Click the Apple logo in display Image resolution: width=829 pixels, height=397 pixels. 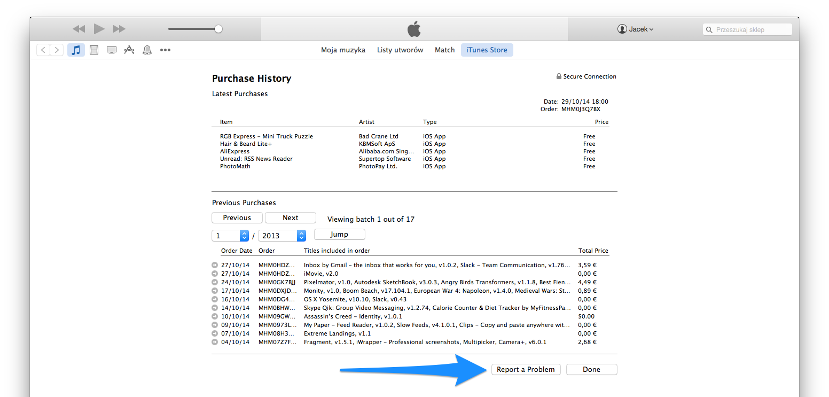coord(414,29)
